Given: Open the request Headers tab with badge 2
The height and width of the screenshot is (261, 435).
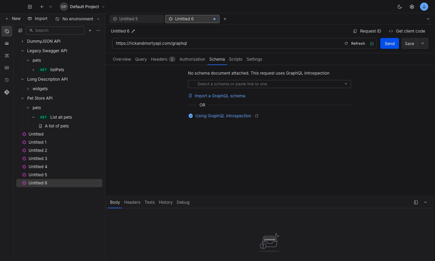Looking at the screenshot, I should 163,59.
